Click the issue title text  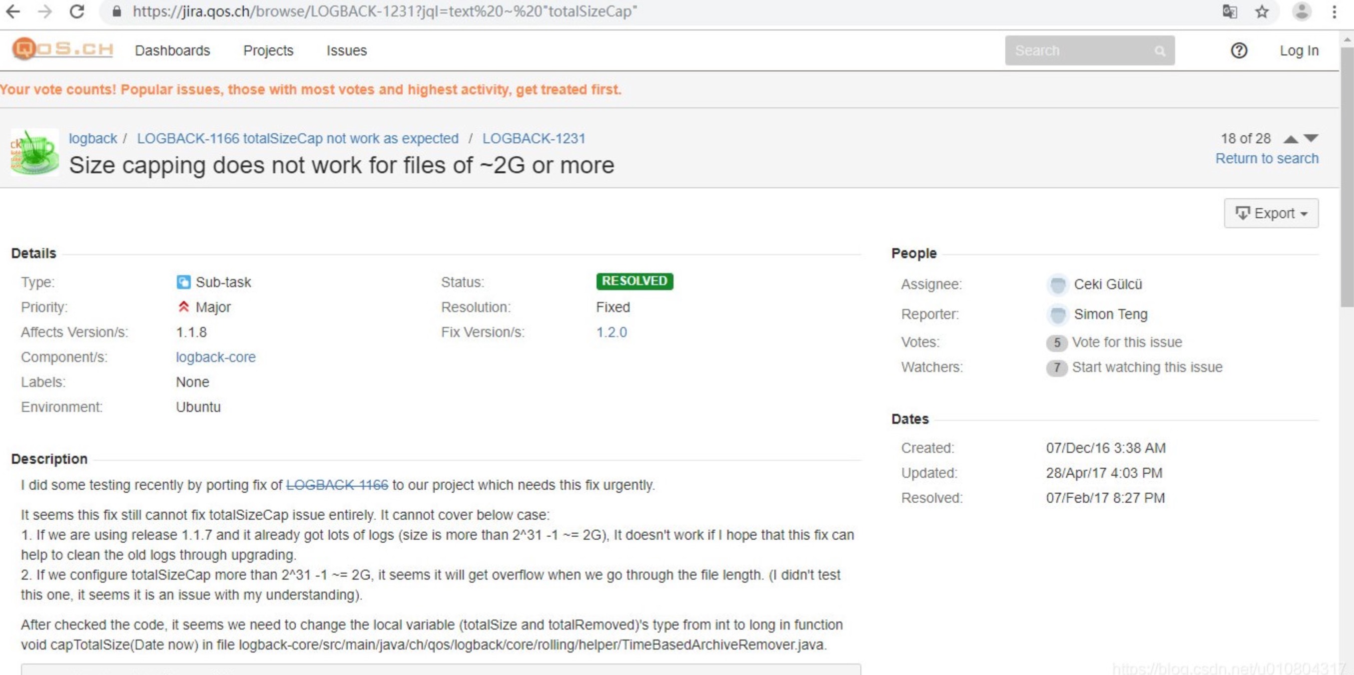point(342,165)
